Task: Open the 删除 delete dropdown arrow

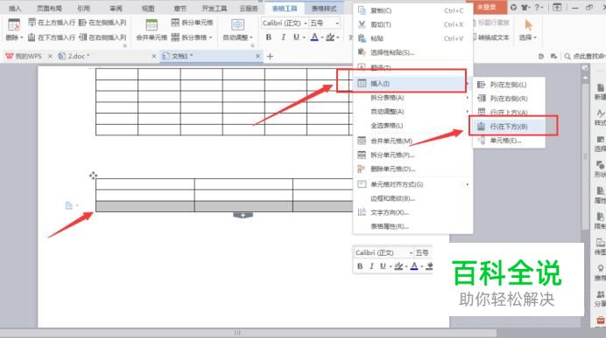Action: click(x=21, y=38)
